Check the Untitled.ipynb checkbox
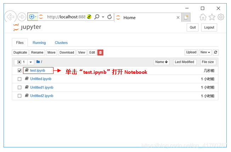This screenshot has height=152, width=231. (19, 79)
